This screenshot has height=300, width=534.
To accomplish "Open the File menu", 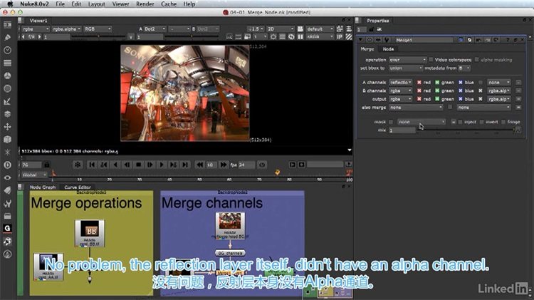I will coord(61,4).
